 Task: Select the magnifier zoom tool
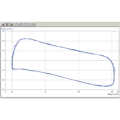coord(11,24)
